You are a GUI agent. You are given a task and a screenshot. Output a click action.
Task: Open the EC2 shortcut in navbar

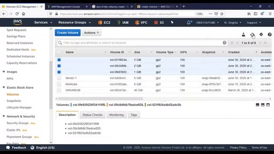click(x=104, y=23)
